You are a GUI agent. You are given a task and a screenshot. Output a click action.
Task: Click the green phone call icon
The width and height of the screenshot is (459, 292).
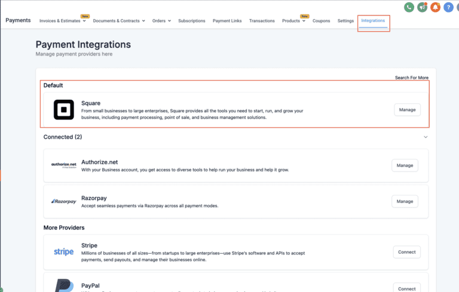[x=409, y=7]
